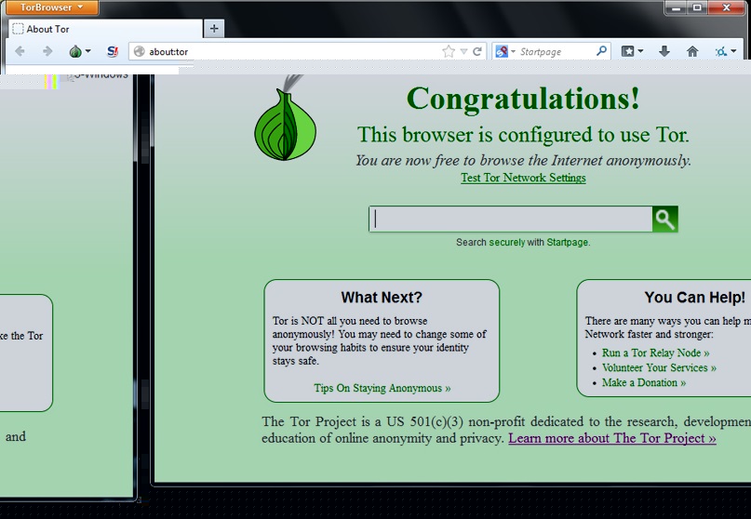Expand the bookmarks menu dropdown arrow
The width and height of the screenshot is (751, 519).
click(640, 51)
